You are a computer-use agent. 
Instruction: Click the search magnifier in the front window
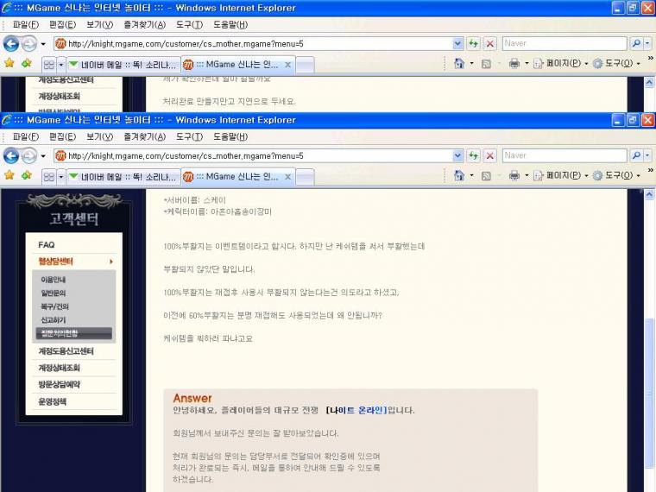(x=636, y=155)
